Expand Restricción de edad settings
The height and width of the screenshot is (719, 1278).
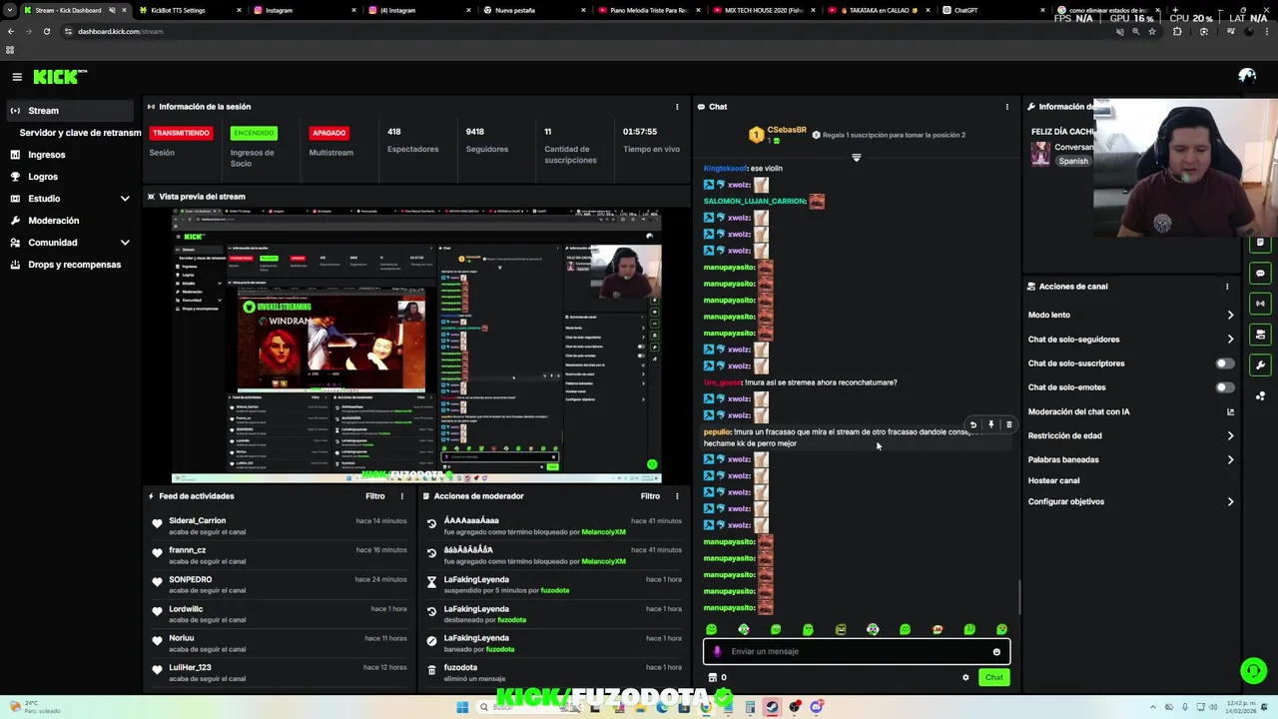(x=1230, y=435)
